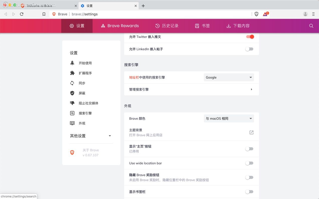Go to 开始使用 in the sidebar

pyautogui.click(x=85, y=63)
